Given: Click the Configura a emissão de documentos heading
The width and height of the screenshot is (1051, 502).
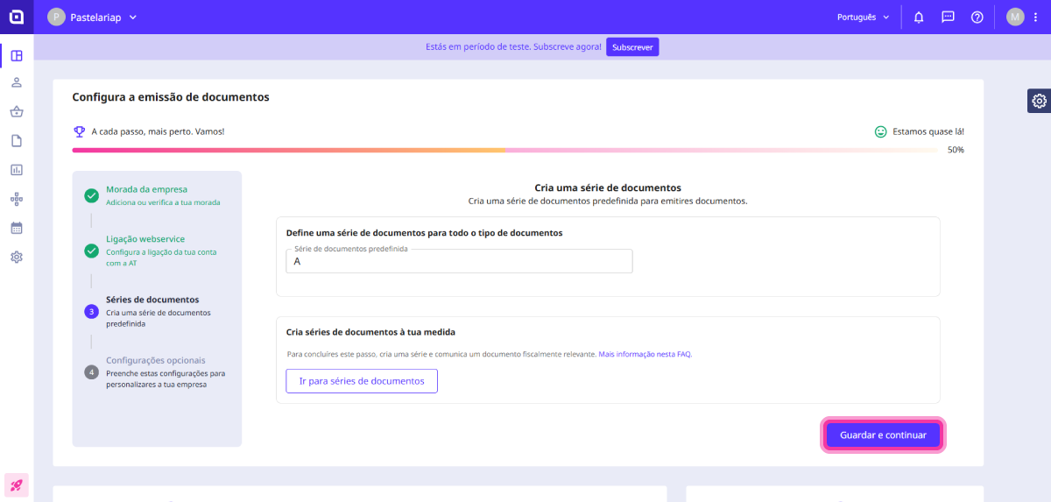Looking at the screenshot, I should [171, 97].
